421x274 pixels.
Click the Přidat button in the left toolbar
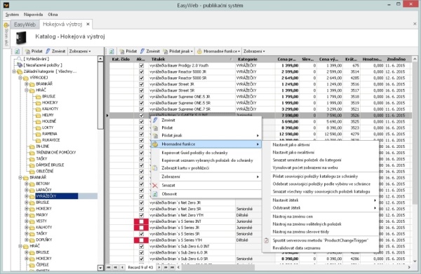tap(34, 51)
